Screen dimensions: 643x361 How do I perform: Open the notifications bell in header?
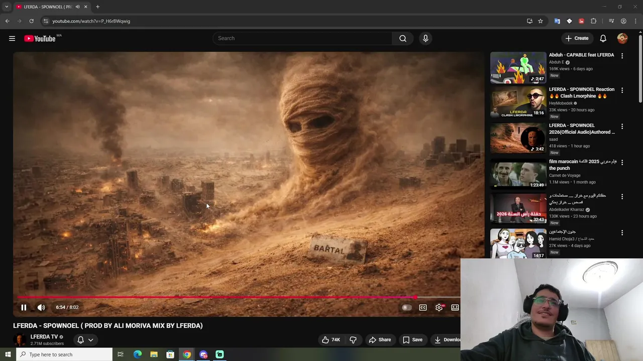tap(603, 39)
